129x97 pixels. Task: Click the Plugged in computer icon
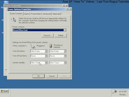point(33,46)
